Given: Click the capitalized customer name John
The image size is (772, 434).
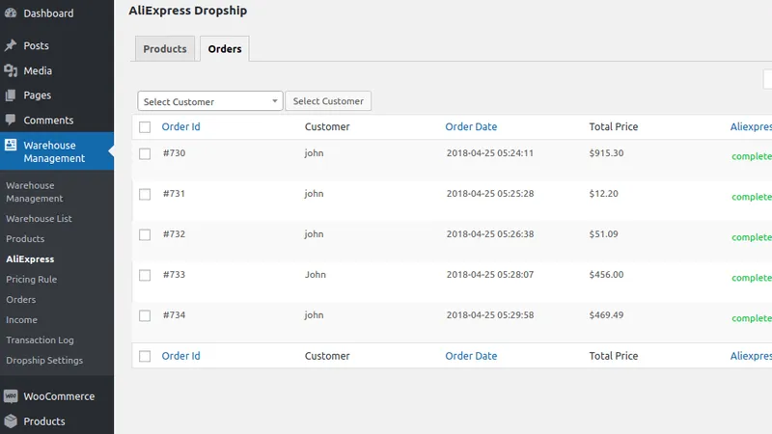Looking at the screenshot, I should 316,274.
